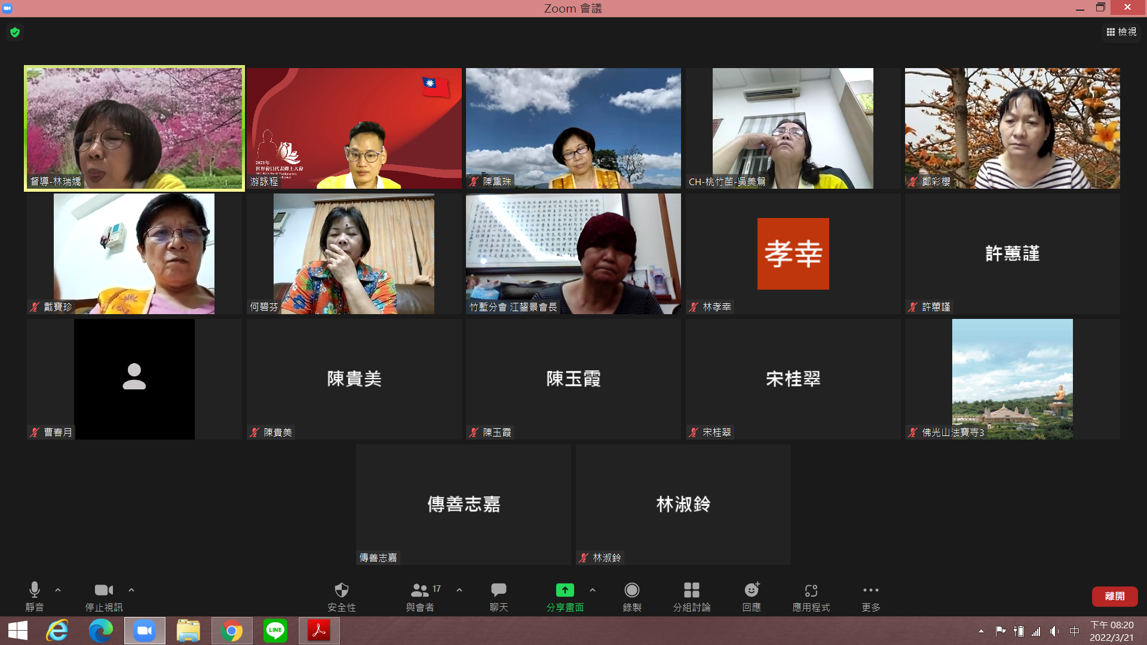This screenshot has height=645, width=1147.
Task: Open the More menu with three dots
Action: pos(870,591)
